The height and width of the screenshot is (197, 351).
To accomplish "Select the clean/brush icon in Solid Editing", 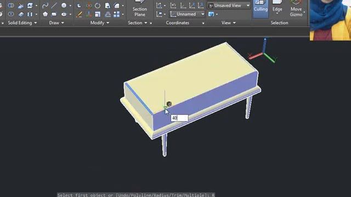I will pos(21,5).
